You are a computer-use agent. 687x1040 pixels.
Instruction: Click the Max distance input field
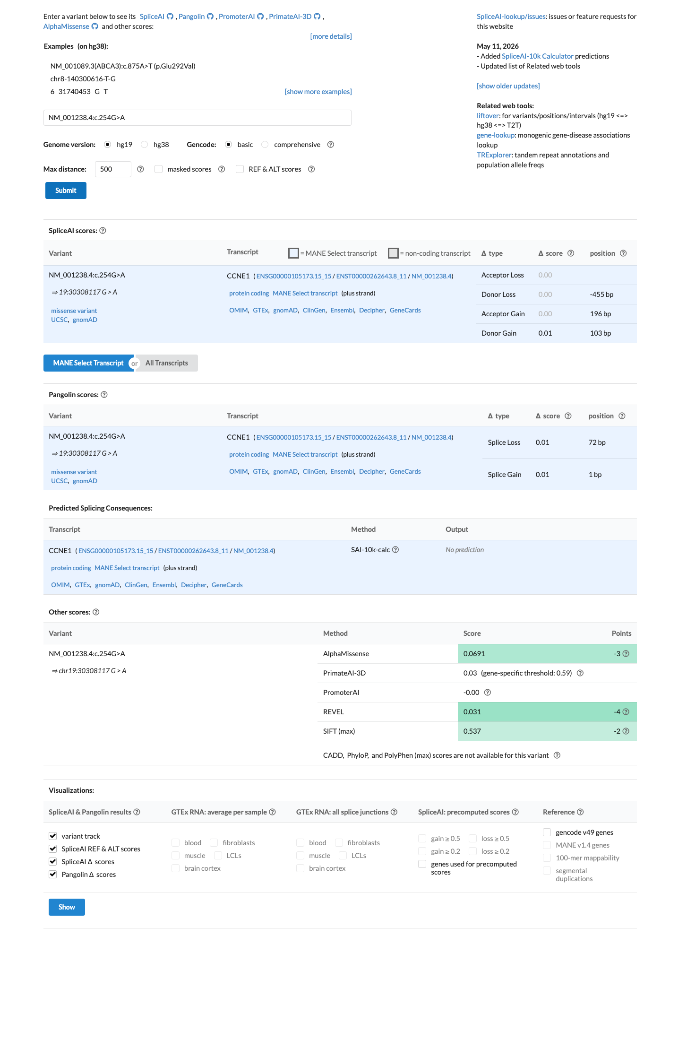113,169
